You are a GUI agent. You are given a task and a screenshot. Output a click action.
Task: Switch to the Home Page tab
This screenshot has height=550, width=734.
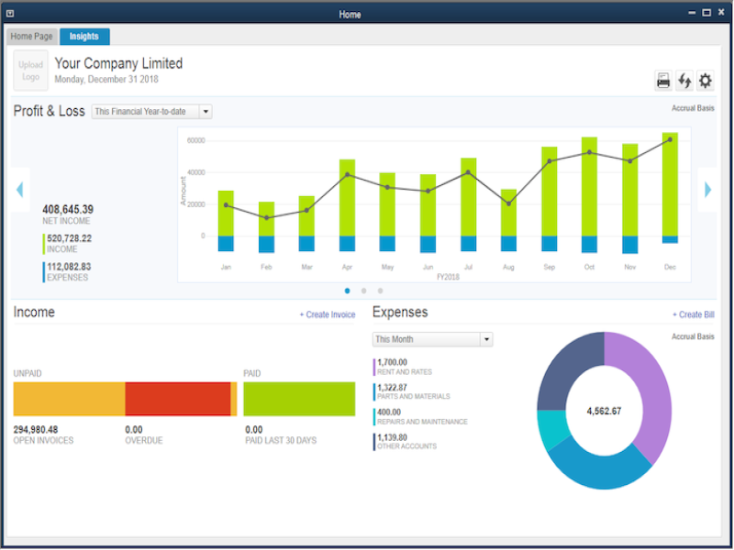31,36
